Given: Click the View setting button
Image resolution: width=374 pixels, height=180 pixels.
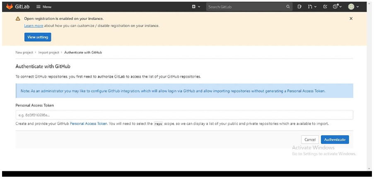Looking at the screenshot, I should point(38,37).
